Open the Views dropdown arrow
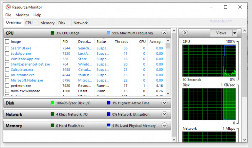This screenshot has width=252, height=148. [x=235, y=33]
